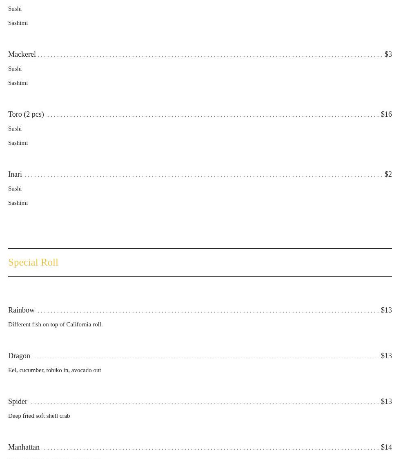
Task: Select Sashimi option under Inari
Action: 18,203
